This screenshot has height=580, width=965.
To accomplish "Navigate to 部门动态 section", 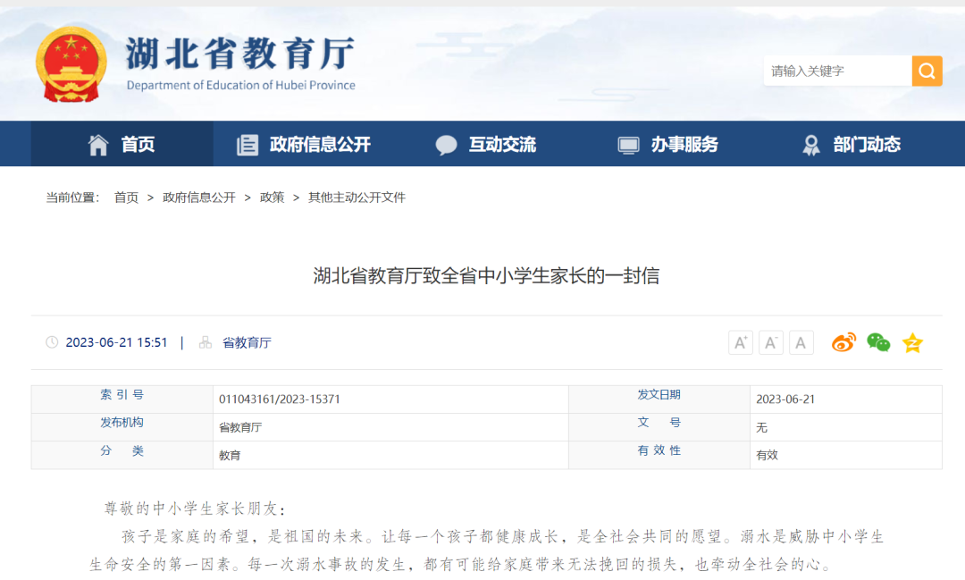I will 852,145.
